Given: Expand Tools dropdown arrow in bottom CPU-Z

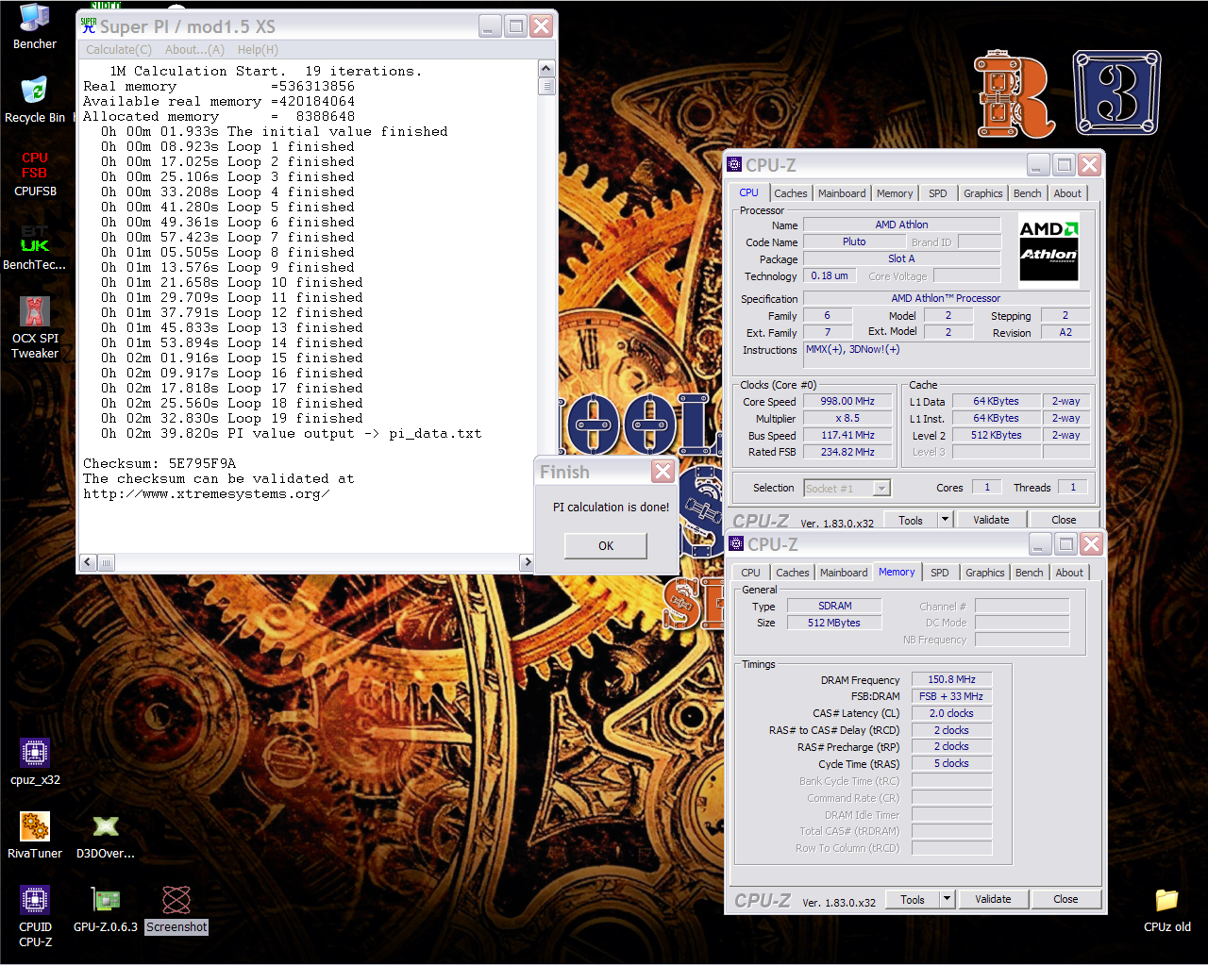Looking at the screenshot, I should (947, 899).
